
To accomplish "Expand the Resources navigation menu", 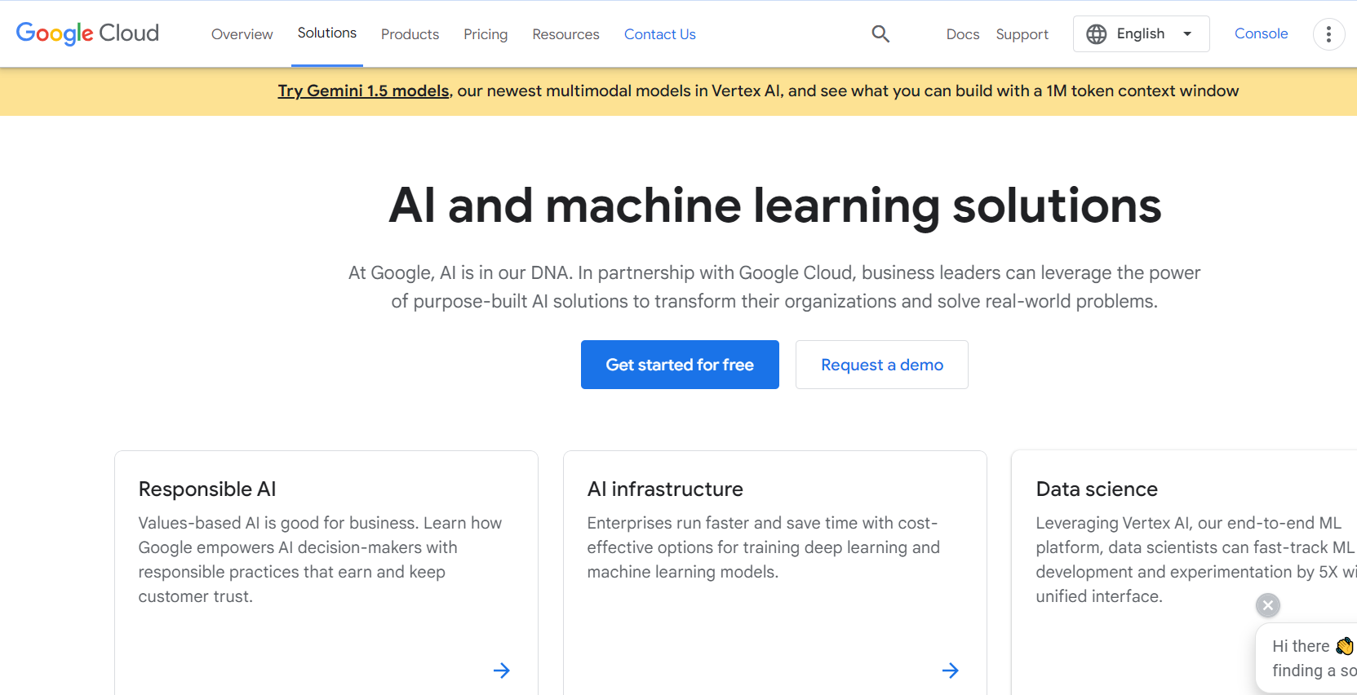I will click(565, 34).
